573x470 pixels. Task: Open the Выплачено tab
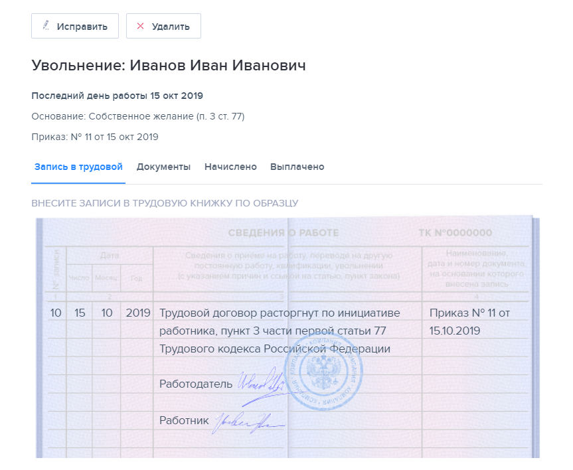click(x=297, y=167)
